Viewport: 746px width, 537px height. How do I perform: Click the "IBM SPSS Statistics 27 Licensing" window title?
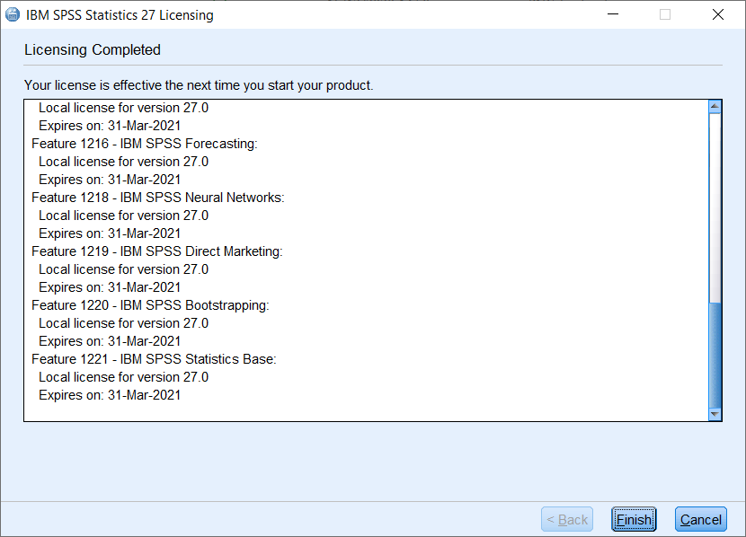tap(120, 15)
